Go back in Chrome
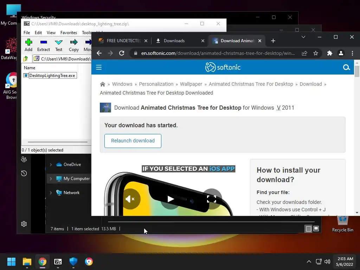Image resolution: width=360 pixels, height=270 pixels. 99,53
